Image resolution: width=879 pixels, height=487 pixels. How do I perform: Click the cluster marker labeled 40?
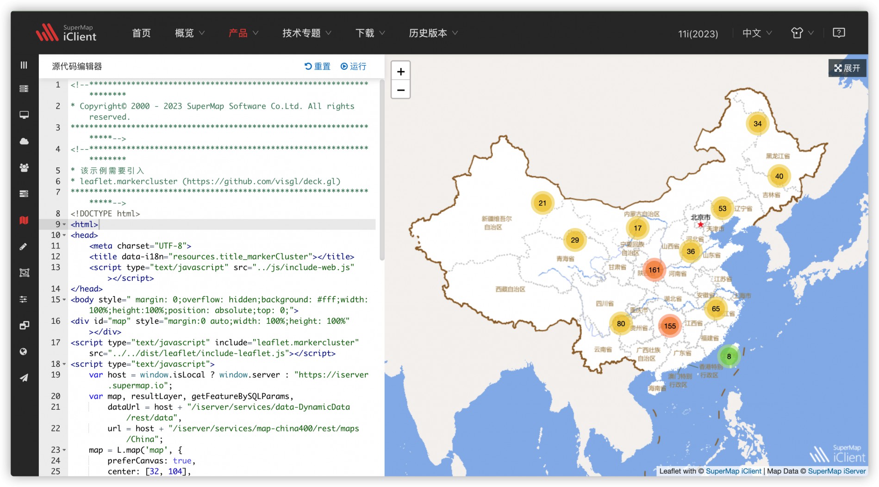[779, 176]
